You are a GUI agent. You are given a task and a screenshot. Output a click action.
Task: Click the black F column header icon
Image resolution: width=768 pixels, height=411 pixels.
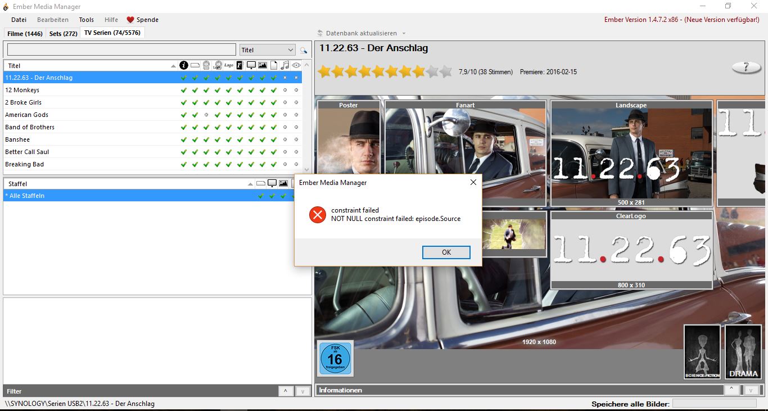240,66
